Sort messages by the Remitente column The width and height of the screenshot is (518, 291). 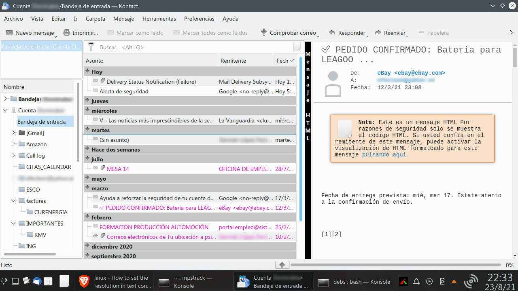tap(246, 61)
